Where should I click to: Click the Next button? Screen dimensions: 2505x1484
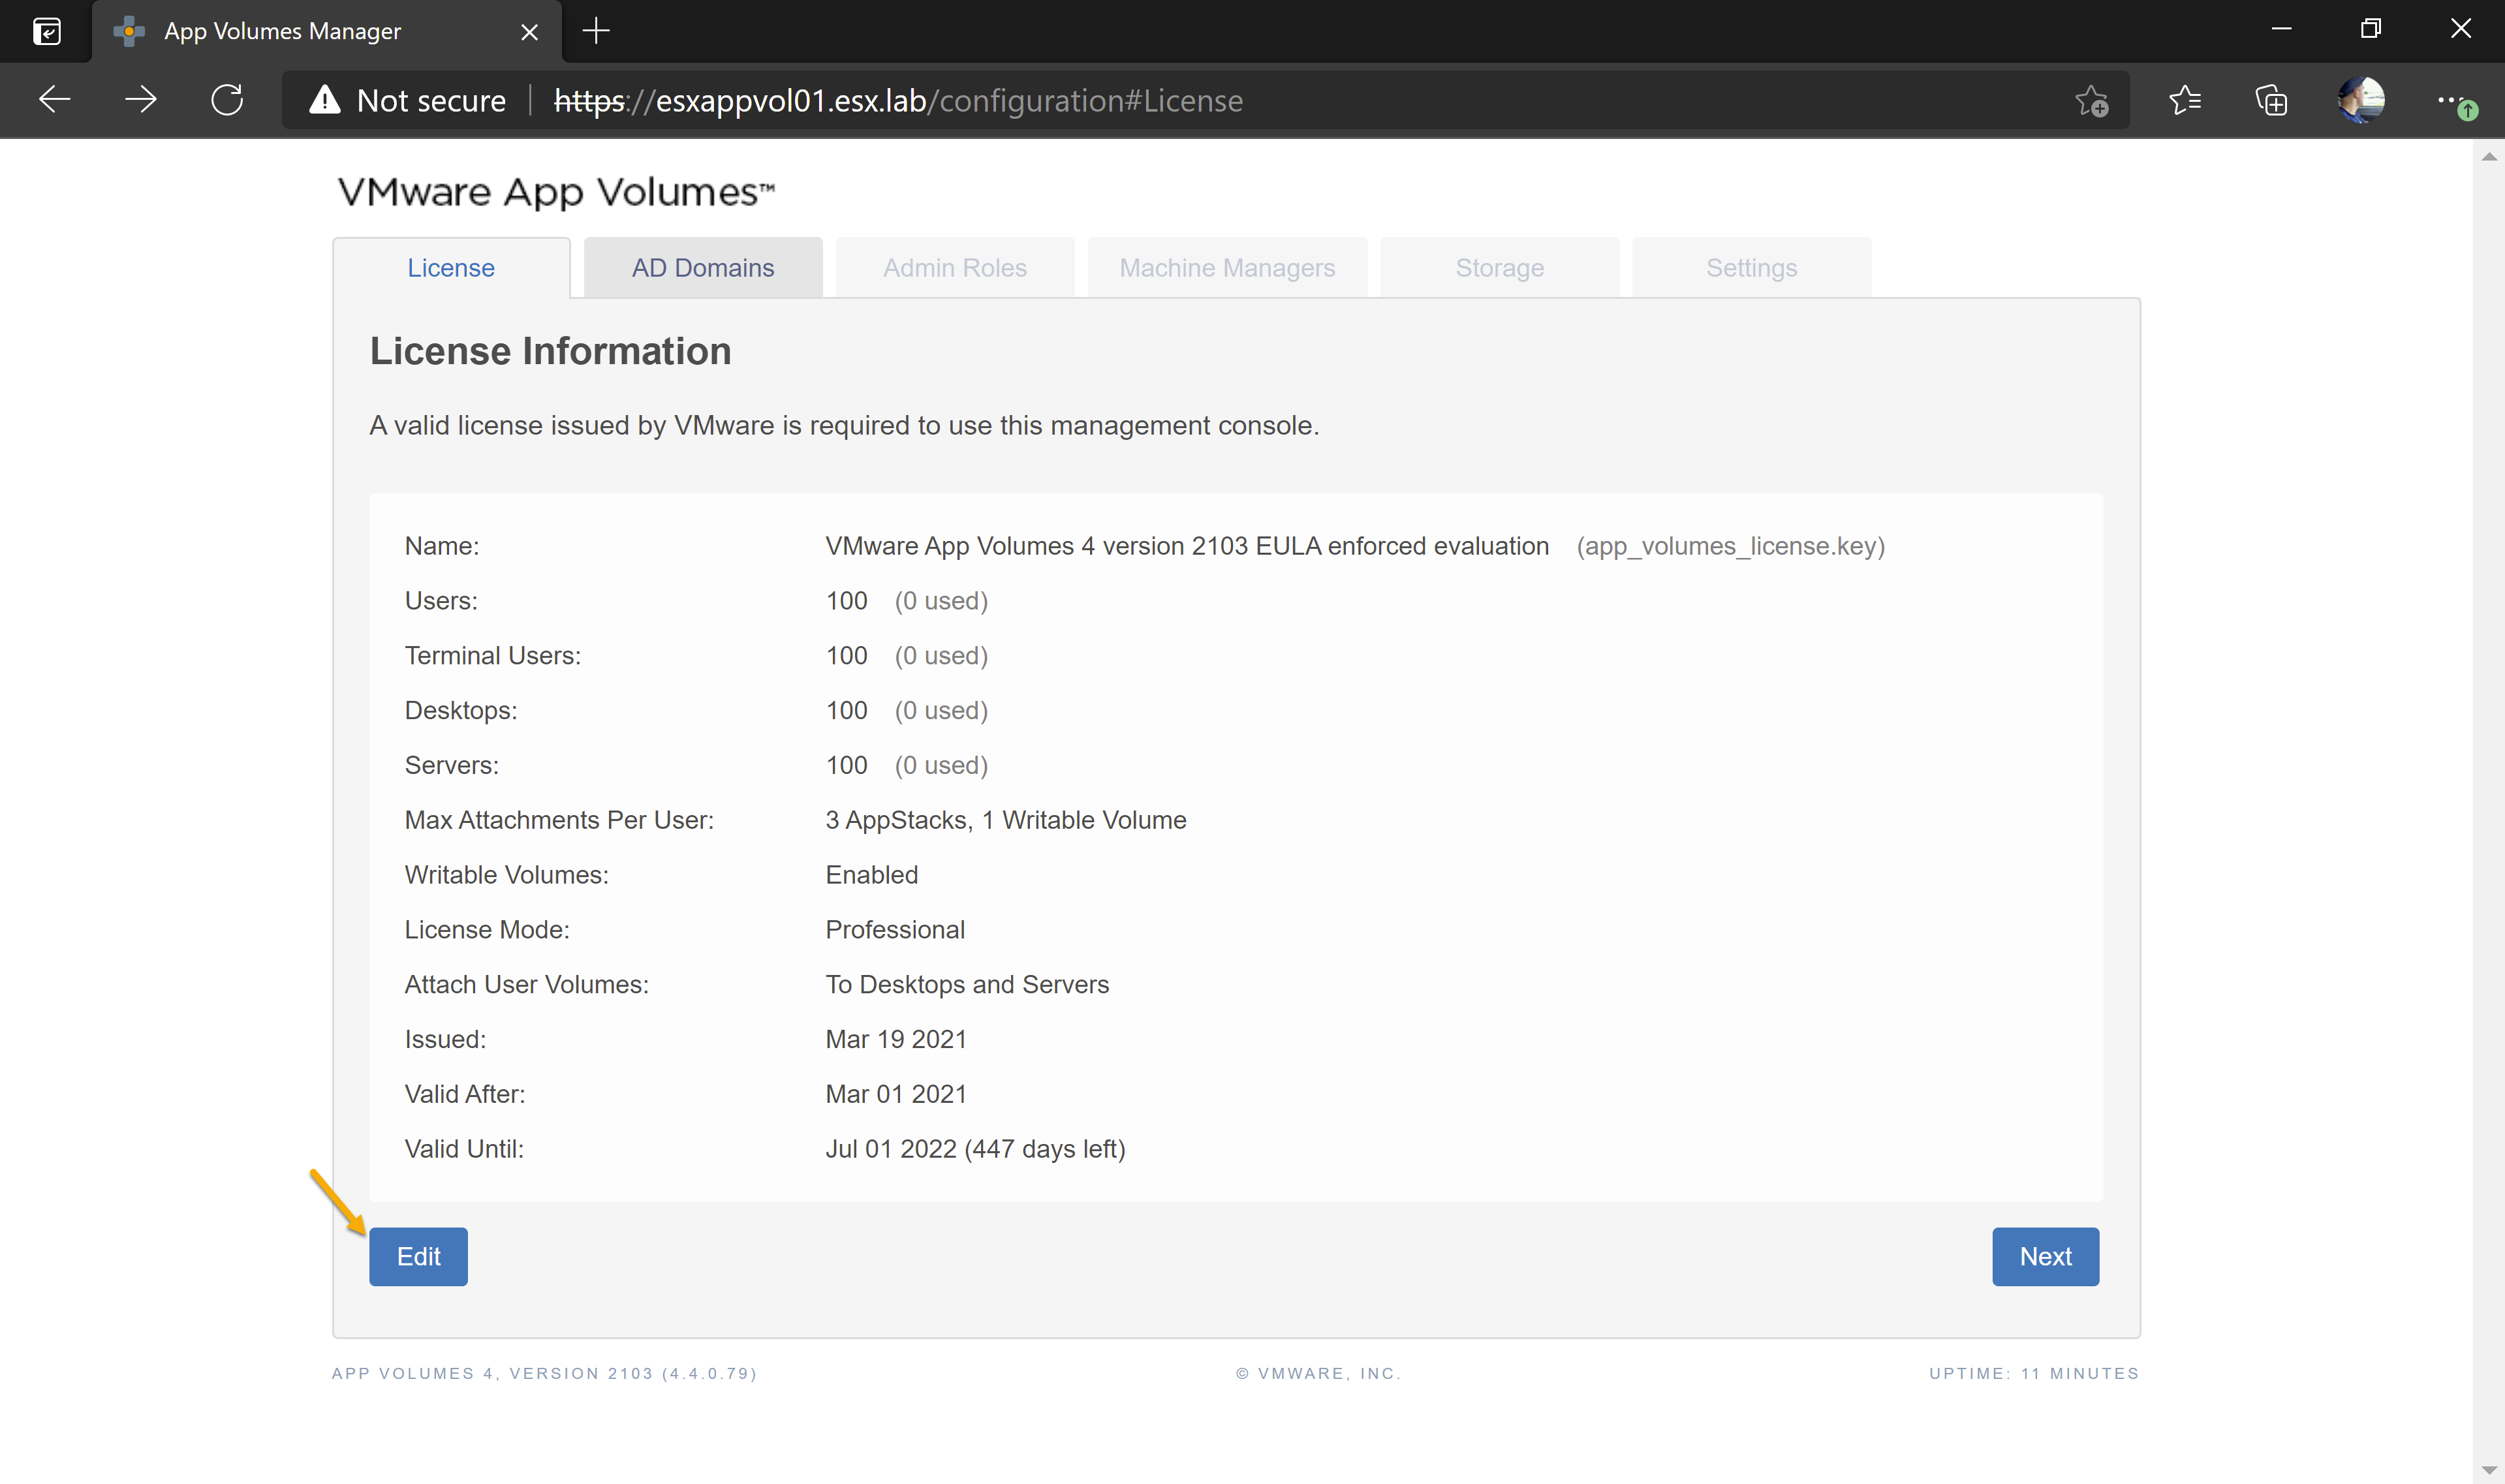(2045, 1256)
